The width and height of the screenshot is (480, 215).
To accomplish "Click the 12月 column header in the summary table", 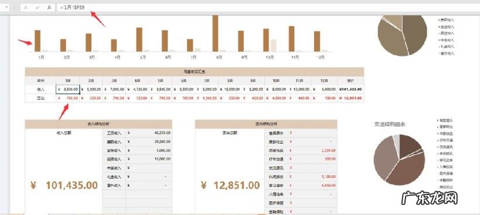I will click(324, 81).
